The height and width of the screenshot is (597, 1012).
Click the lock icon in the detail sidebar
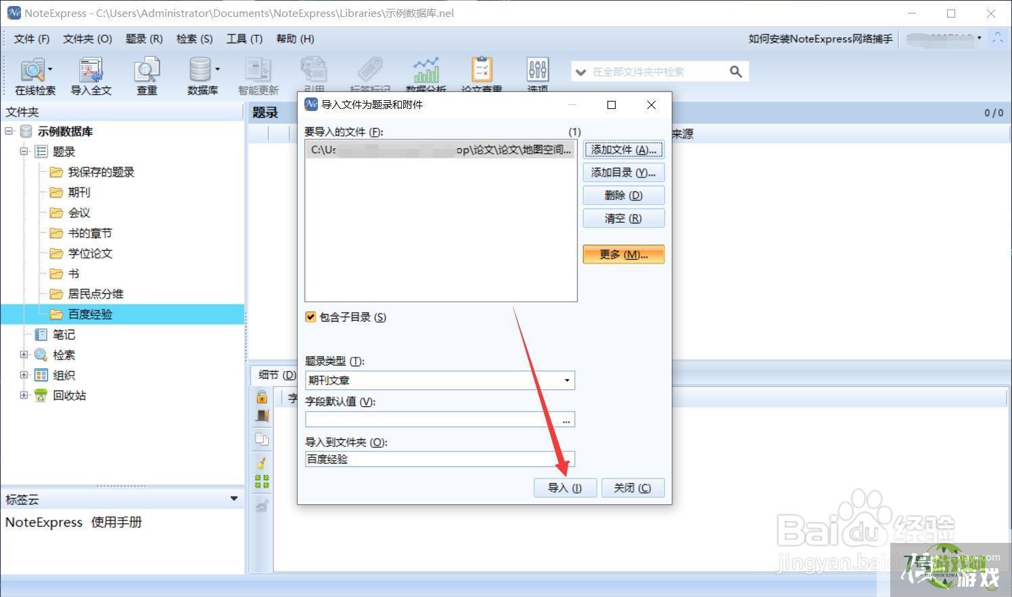coord(262,397)
